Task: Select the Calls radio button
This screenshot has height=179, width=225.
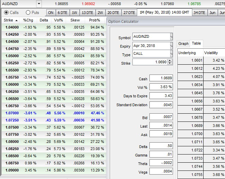Action: click(x=6, y=13)
